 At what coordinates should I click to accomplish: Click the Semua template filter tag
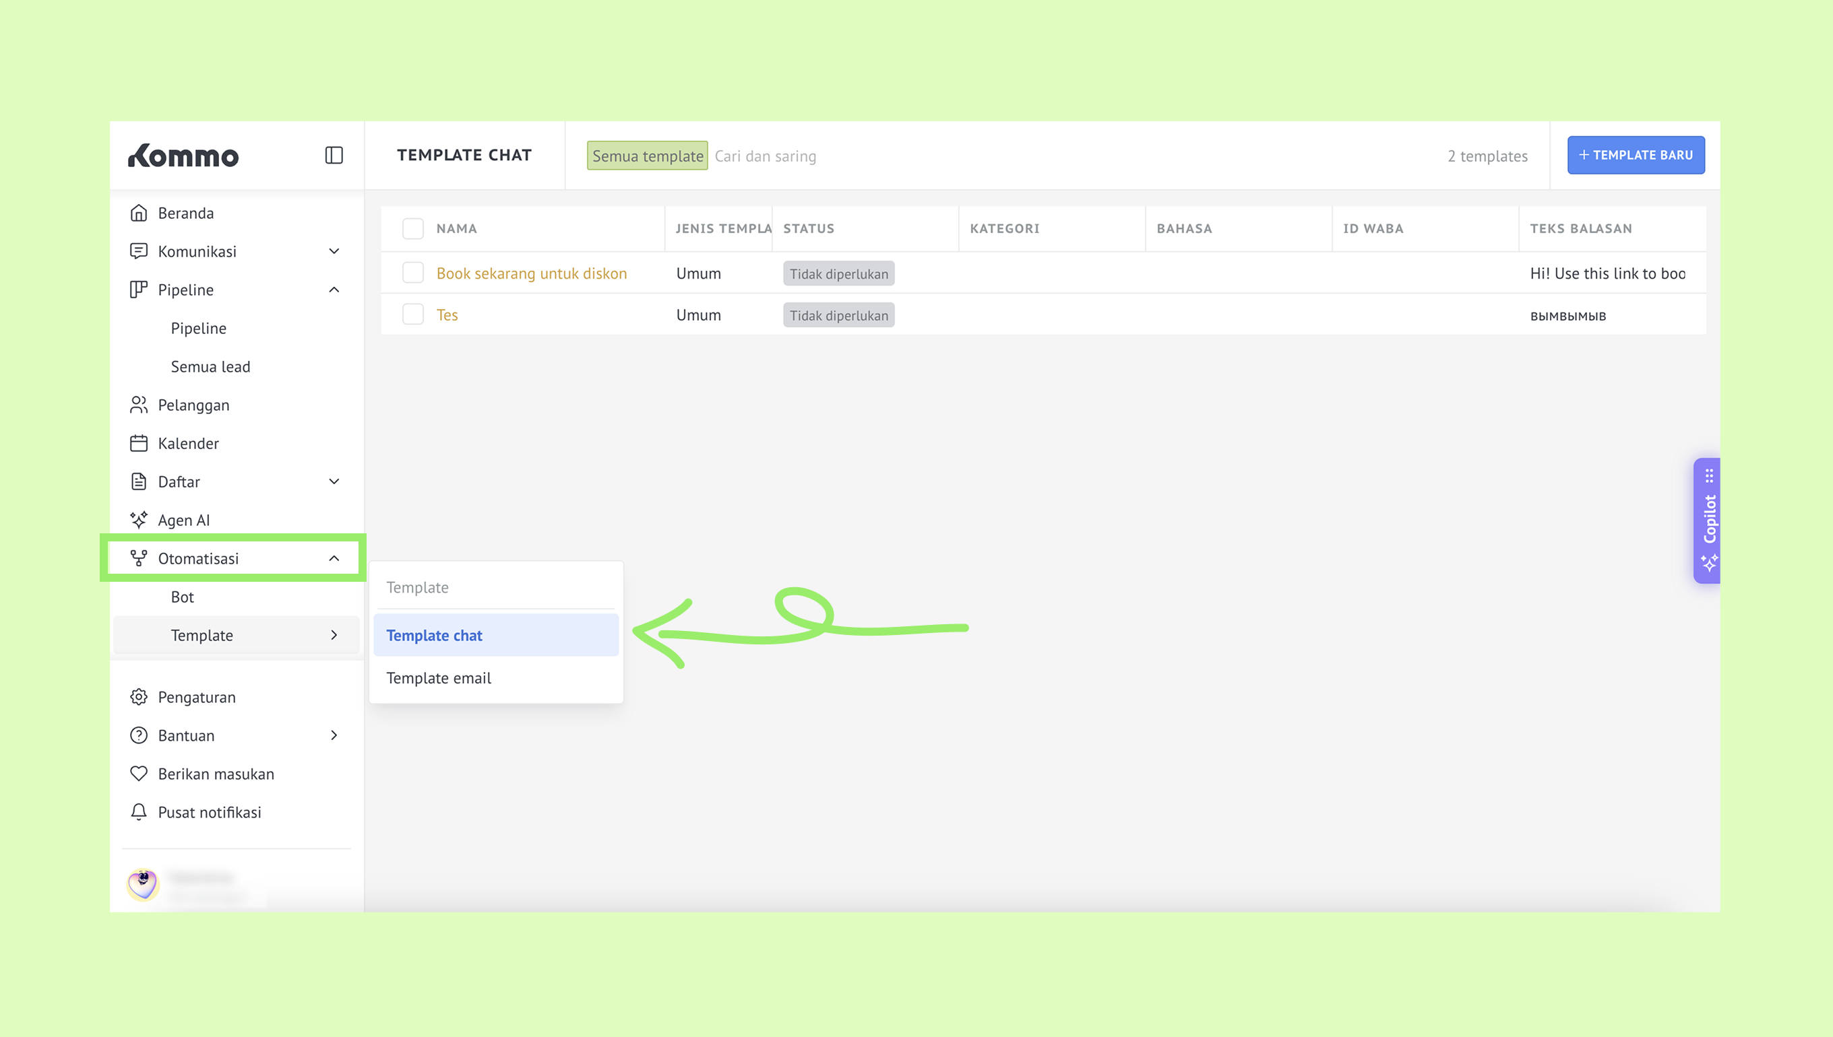pos(647,156)
